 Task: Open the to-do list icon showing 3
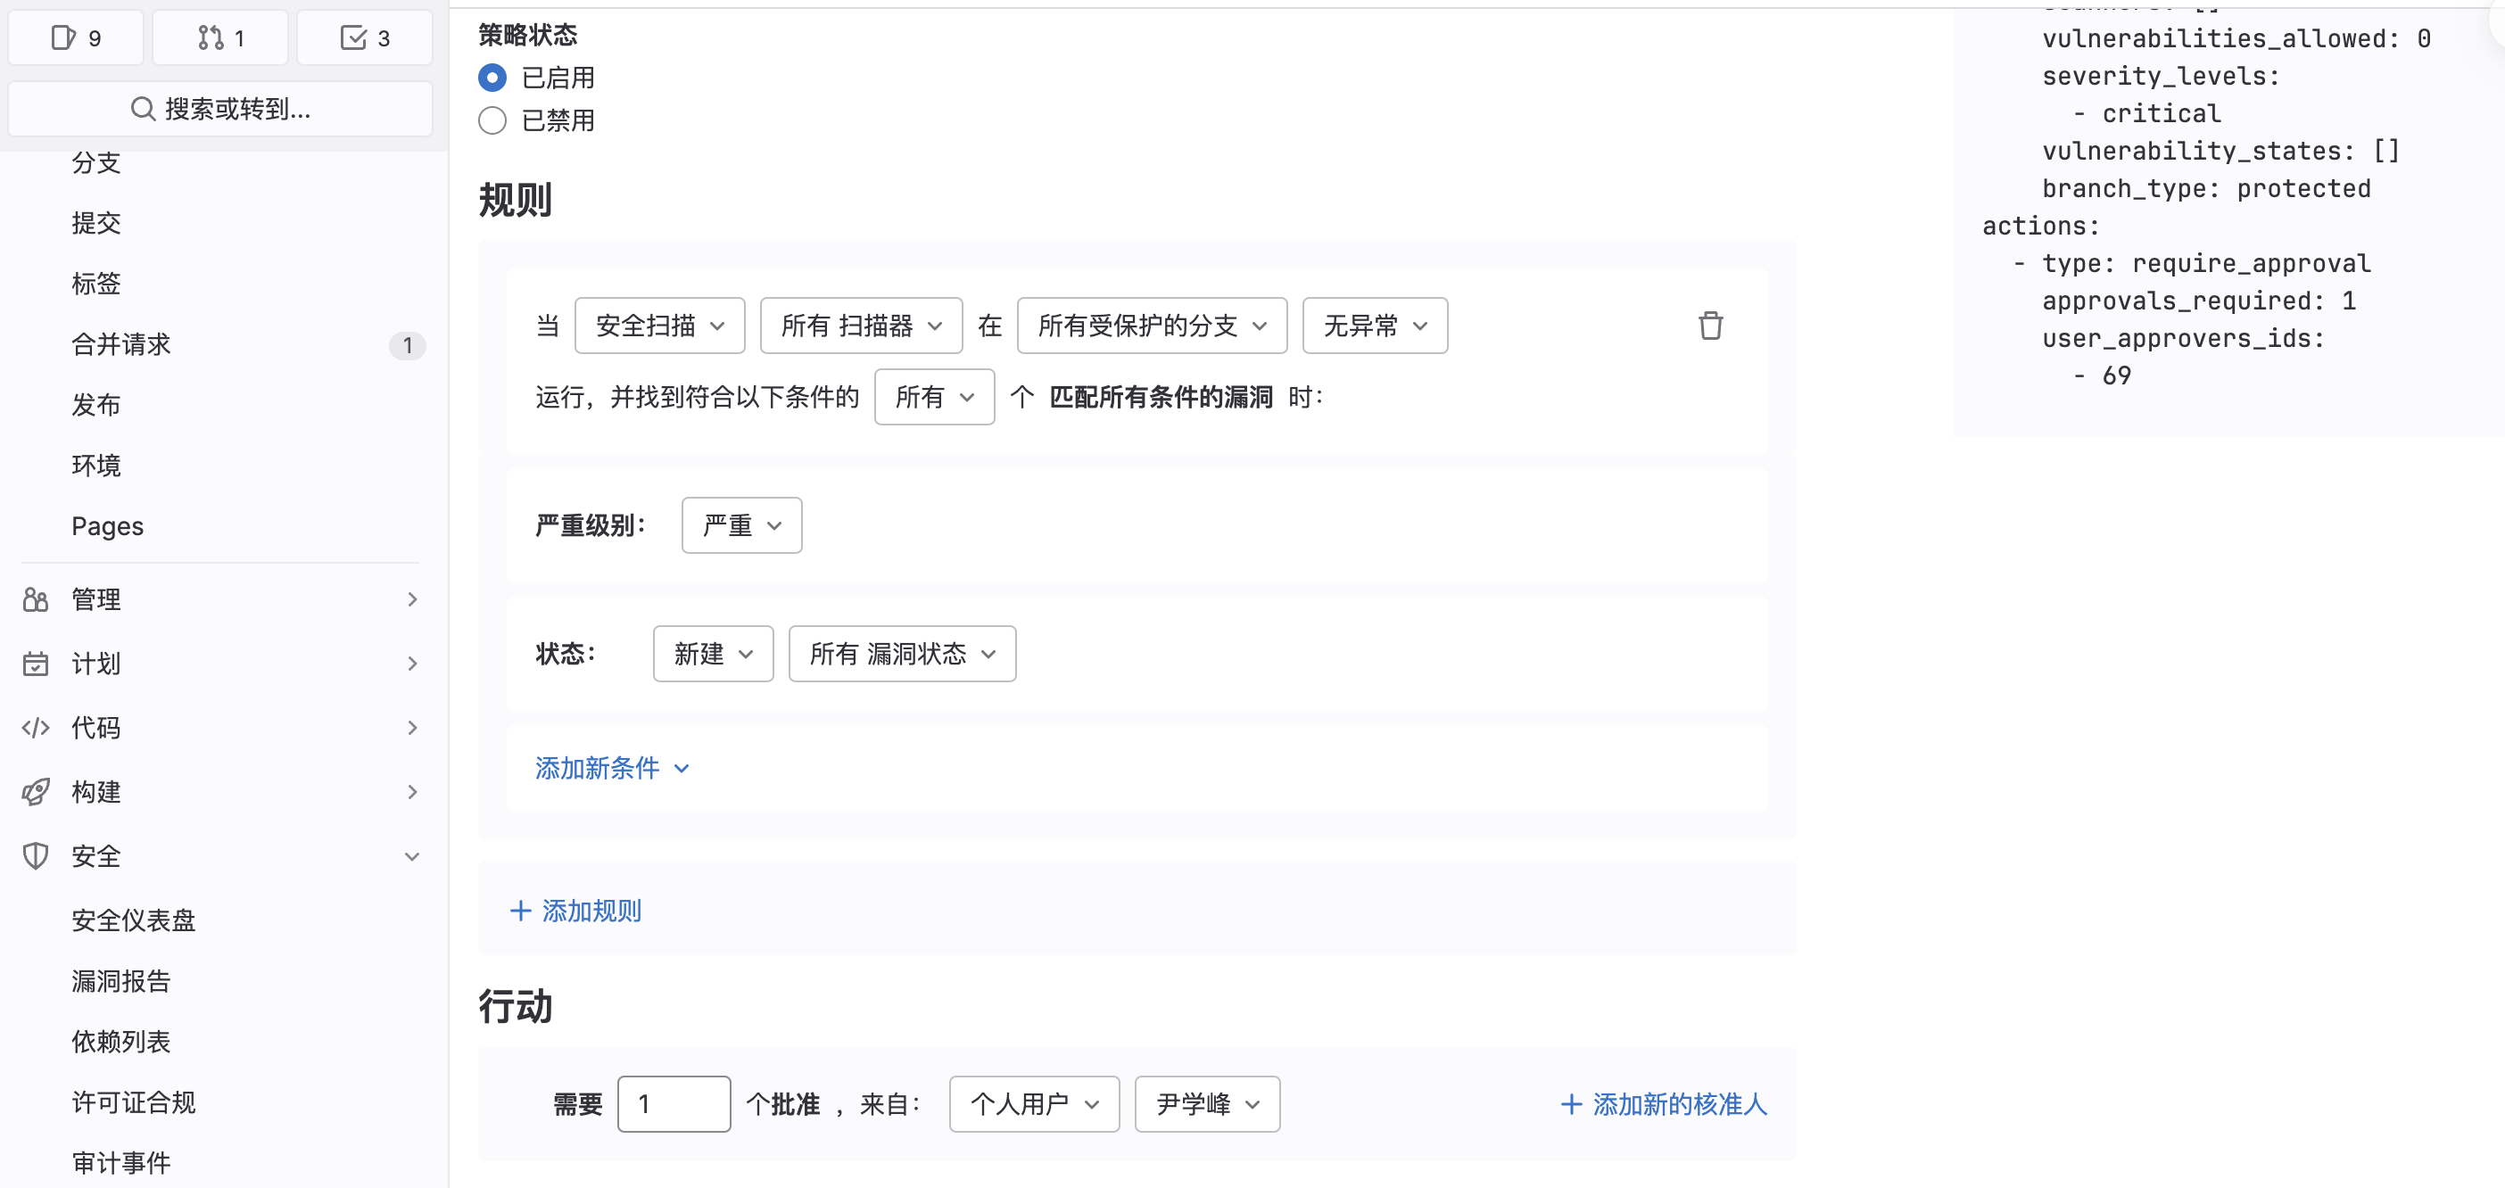click(365, 37)
